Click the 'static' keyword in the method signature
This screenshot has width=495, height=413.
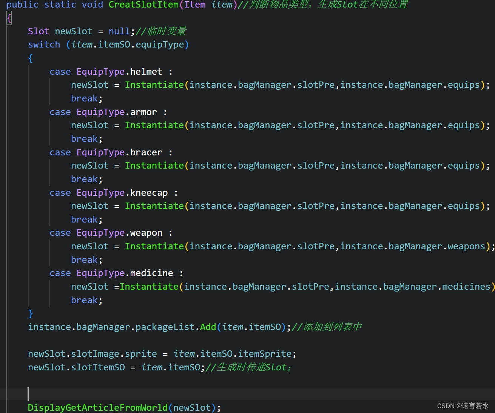click(60, 5)
